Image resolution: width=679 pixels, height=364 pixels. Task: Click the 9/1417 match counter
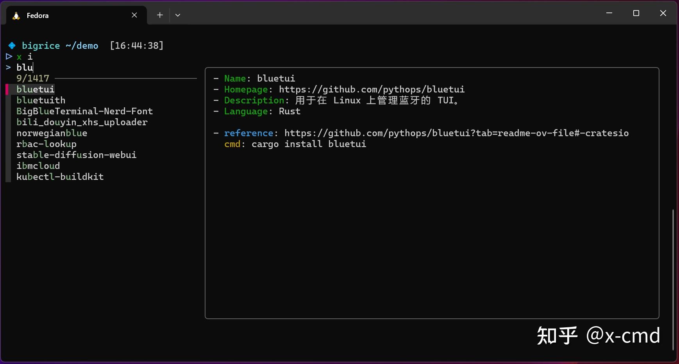click(x=32, y=78)
